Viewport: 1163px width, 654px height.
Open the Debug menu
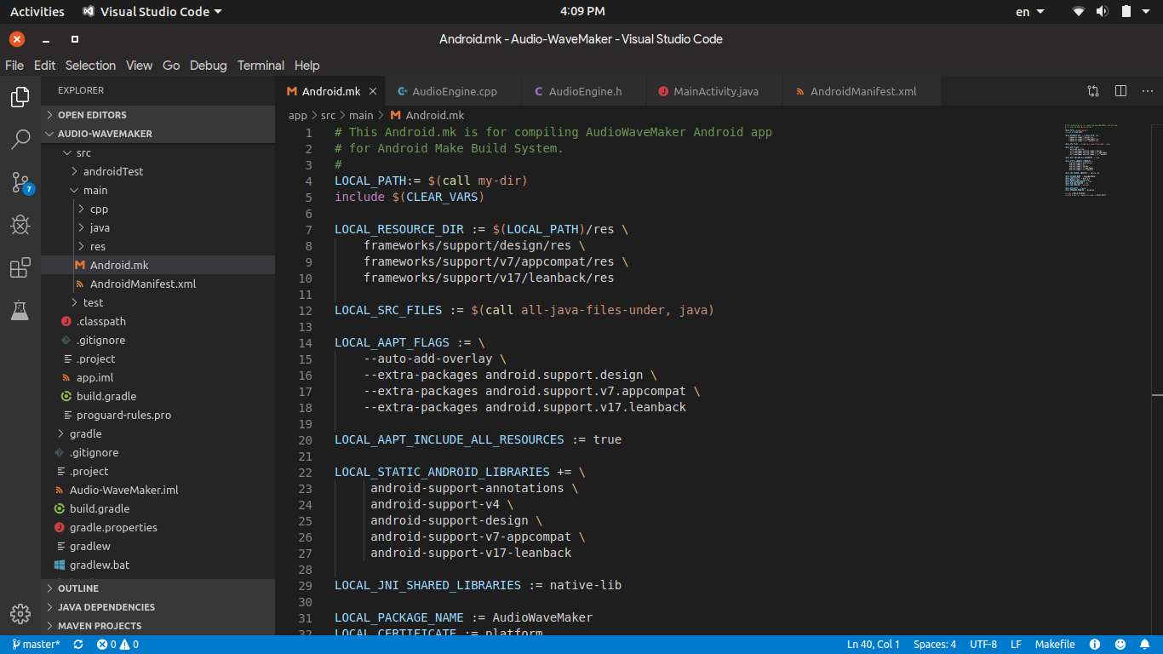click(x=209, y=66)
